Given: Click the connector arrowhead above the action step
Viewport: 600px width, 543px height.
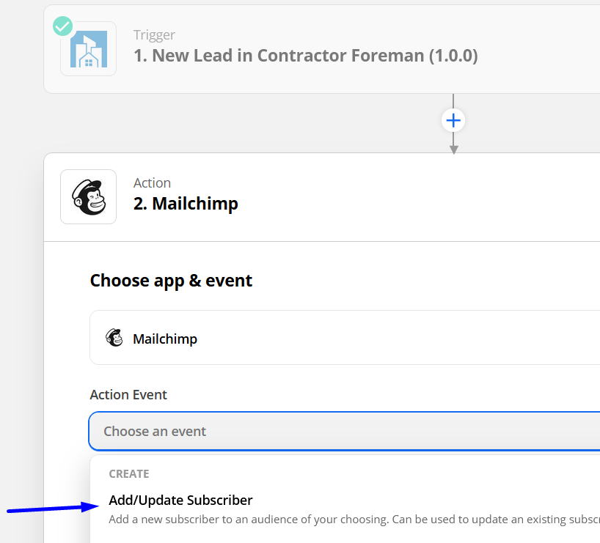Looking at the screenshot, I should pyautogui.click(x=453, y=150).
